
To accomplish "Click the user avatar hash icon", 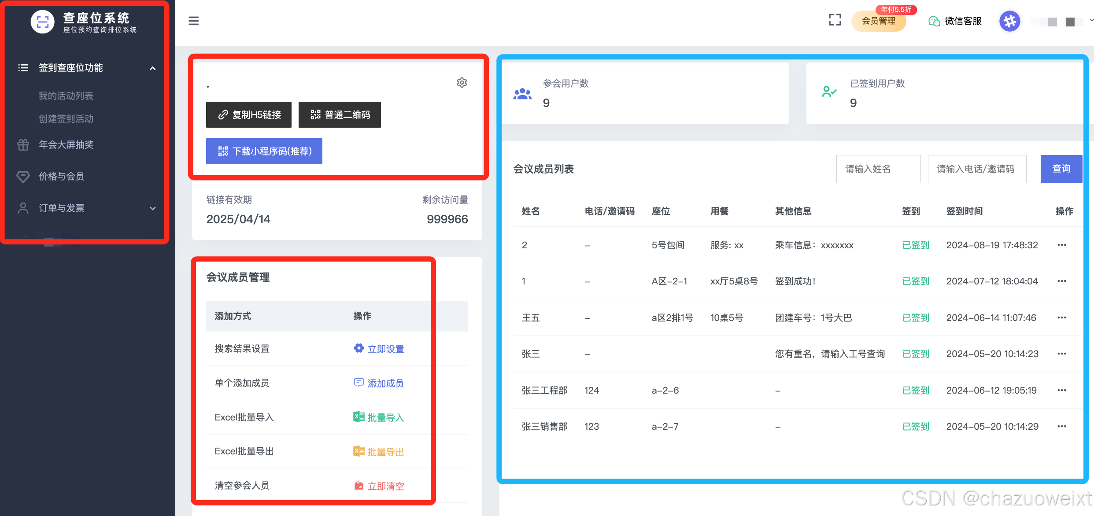I will point(1009,21).
